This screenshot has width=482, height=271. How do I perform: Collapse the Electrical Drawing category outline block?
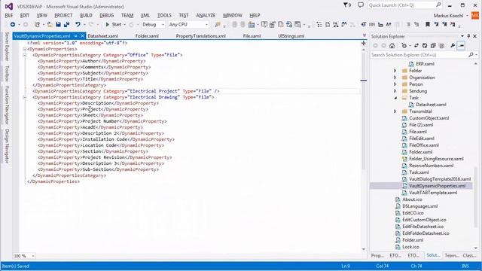(25, 97)
